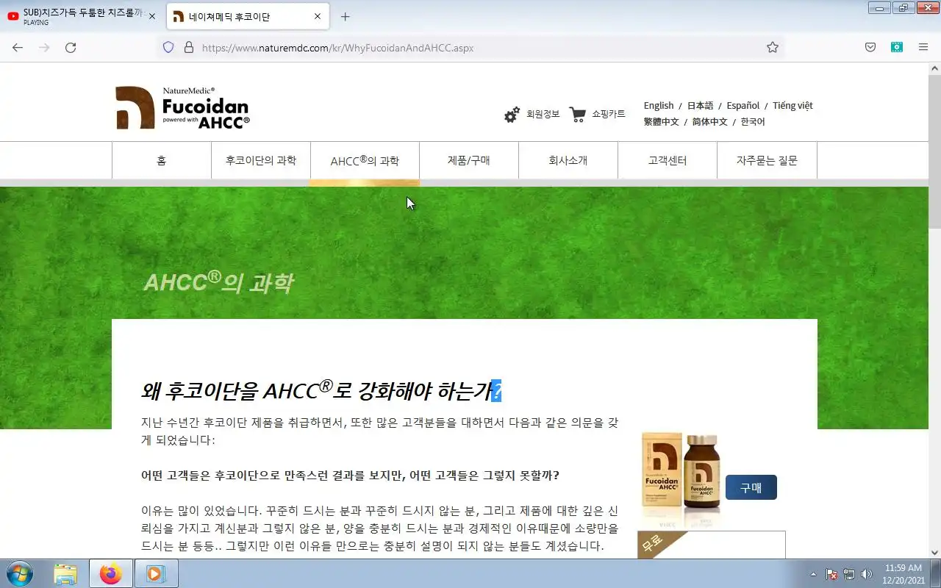Screen dimensions: 941x588
Task: Open 자주묻는 질문 menu item
Action: click(x=767, y=160)
